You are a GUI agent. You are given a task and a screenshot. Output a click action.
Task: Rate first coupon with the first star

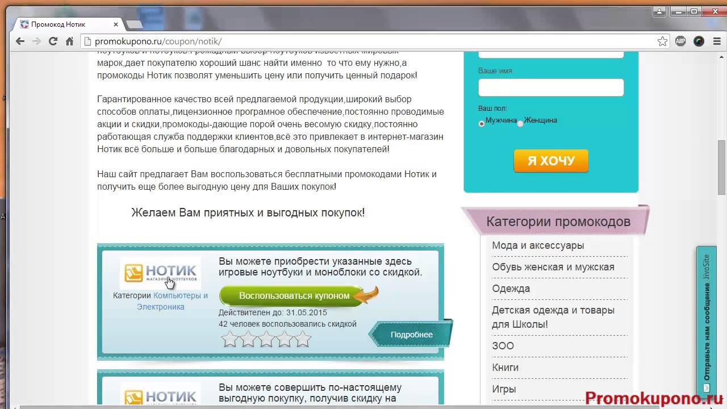pos(229,340)
